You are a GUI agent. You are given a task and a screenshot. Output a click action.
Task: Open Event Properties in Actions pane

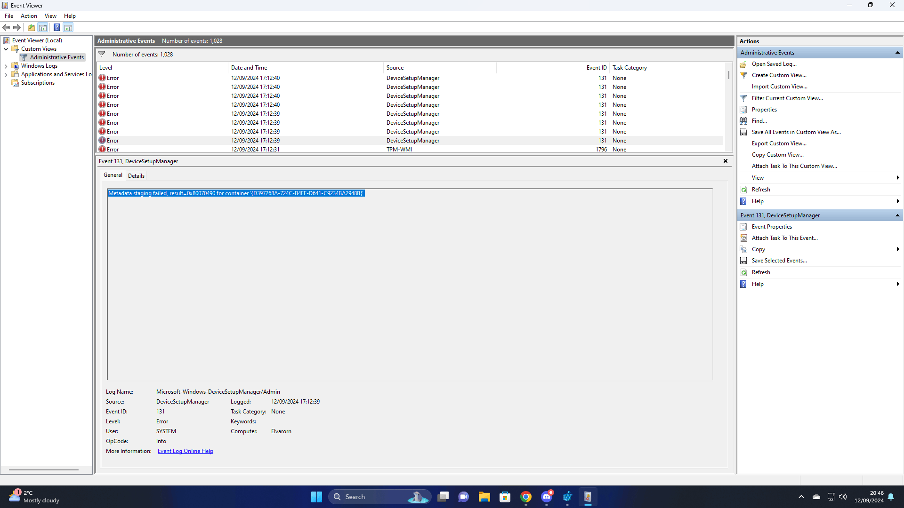[772, 227]
